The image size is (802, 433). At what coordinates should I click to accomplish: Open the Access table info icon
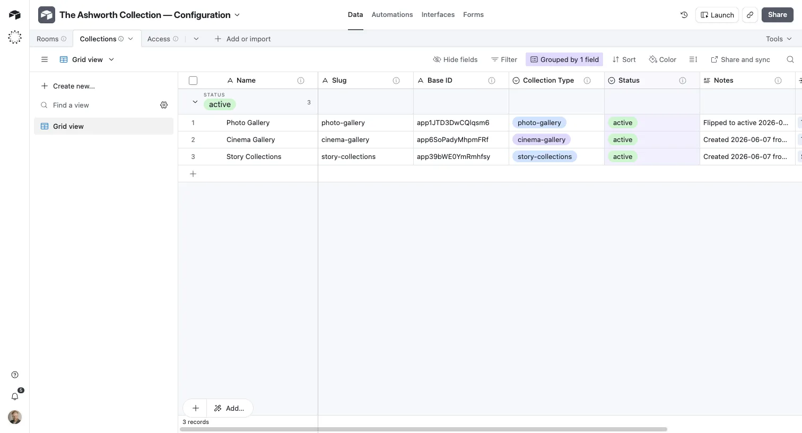176,39
